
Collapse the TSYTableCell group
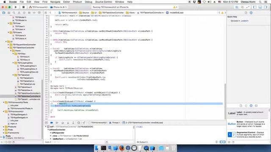pyautogui.click(x=13, y=75)
